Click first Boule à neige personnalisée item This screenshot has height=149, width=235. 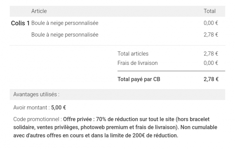[65, 23]
